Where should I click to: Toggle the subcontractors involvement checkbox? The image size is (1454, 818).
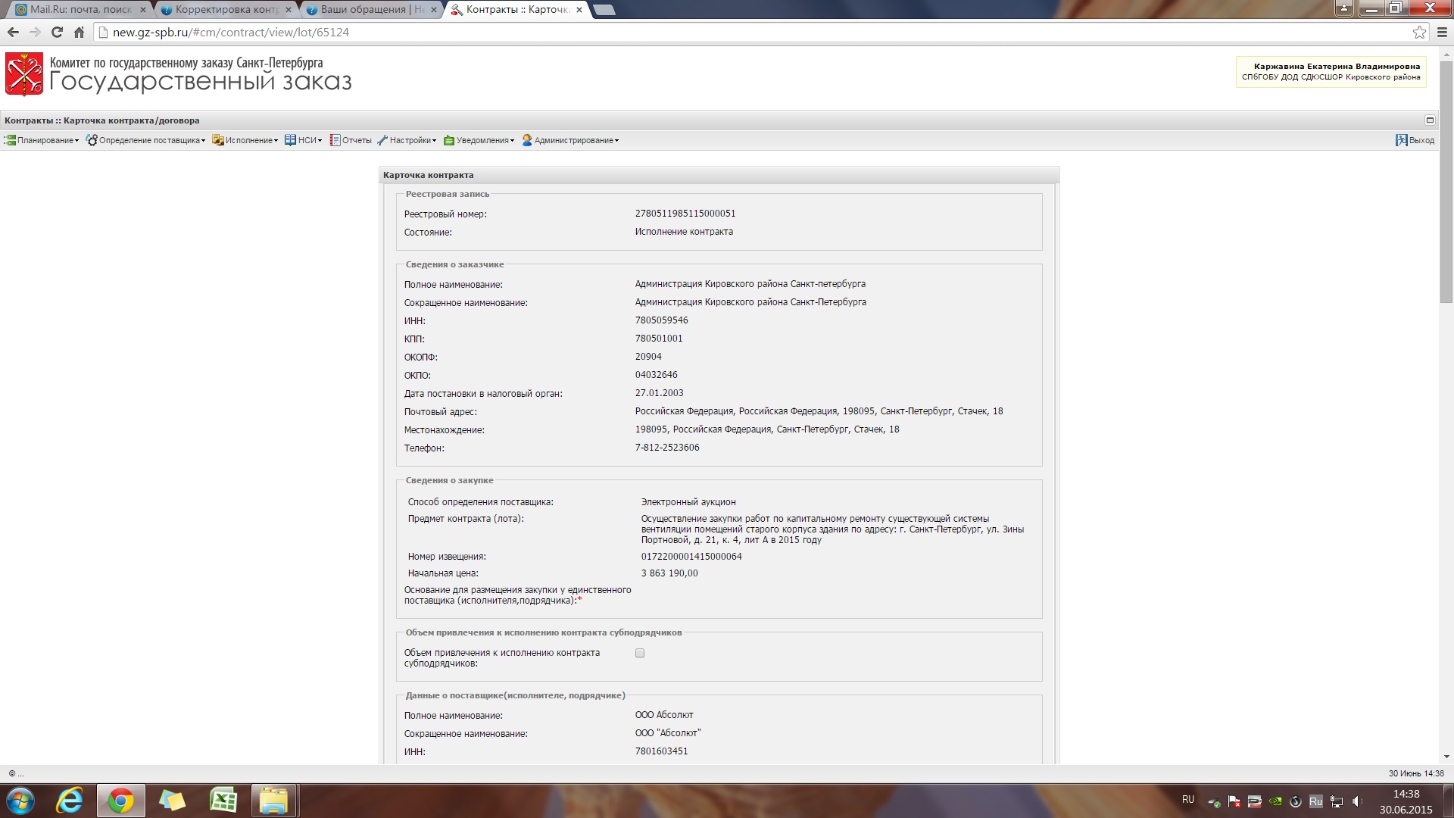click(x=640, y=653)
